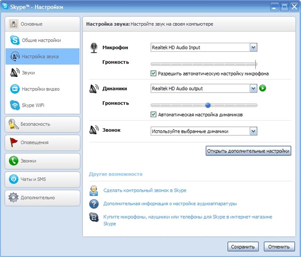Image resolution: width=301 pixels, height=257 pixels.
Task: Click the operator icon for the test call
Action: (94, 191)
